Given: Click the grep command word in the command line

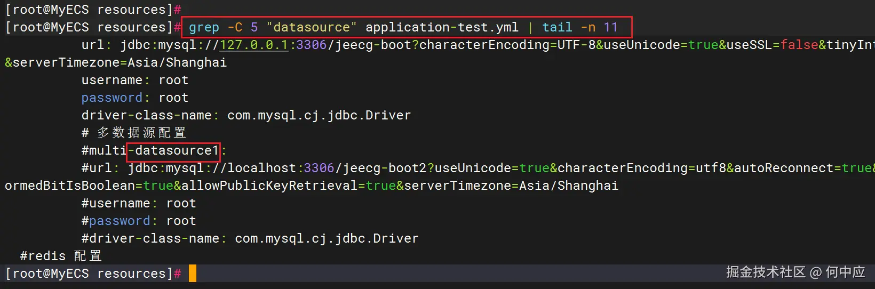Looking at the screenshot, I should (204, 27).
